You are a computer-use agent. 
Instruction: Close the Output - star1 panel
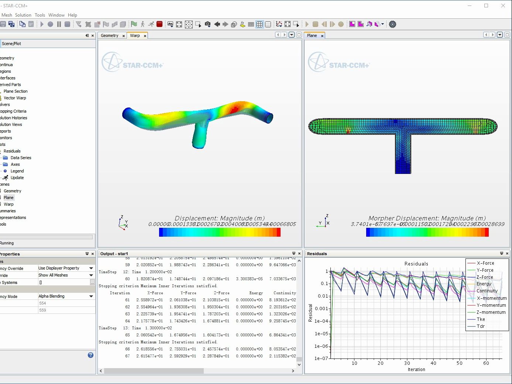pos(299,253)
